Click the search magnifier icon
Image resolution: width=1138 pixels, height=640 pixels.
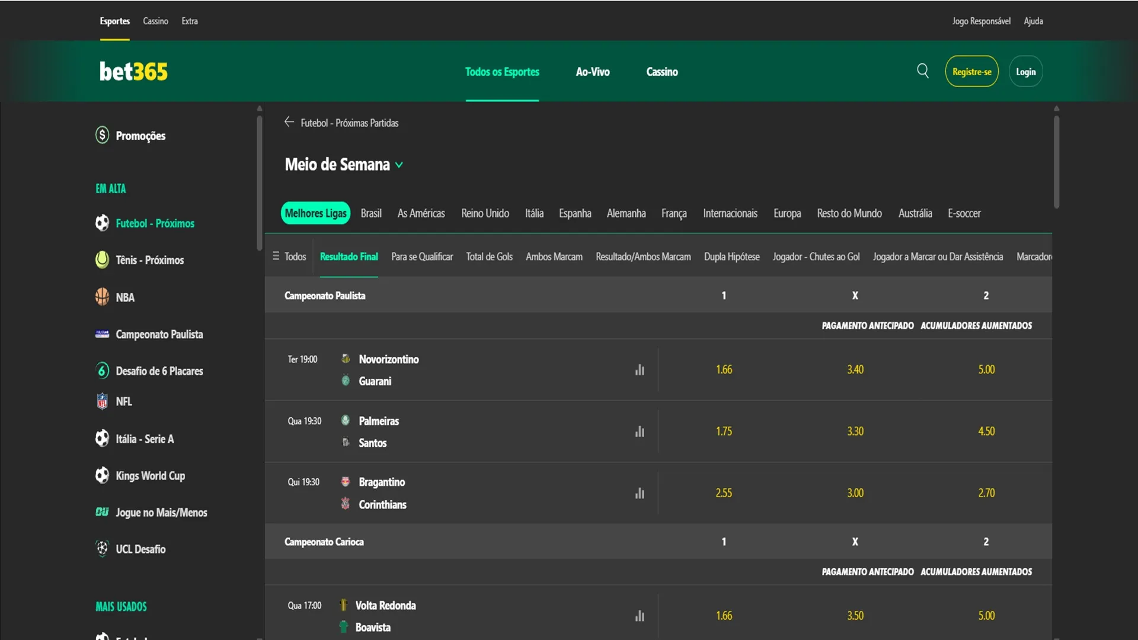point(922,71)
